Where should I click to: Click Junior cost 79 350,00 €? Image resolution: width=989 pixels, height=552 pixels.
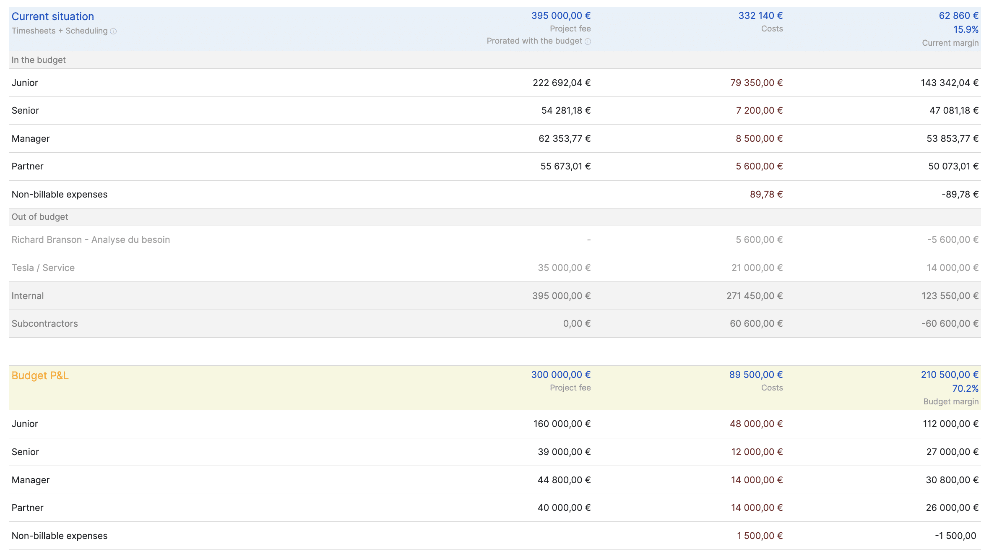pyautogui.click(x=756, y=83)
